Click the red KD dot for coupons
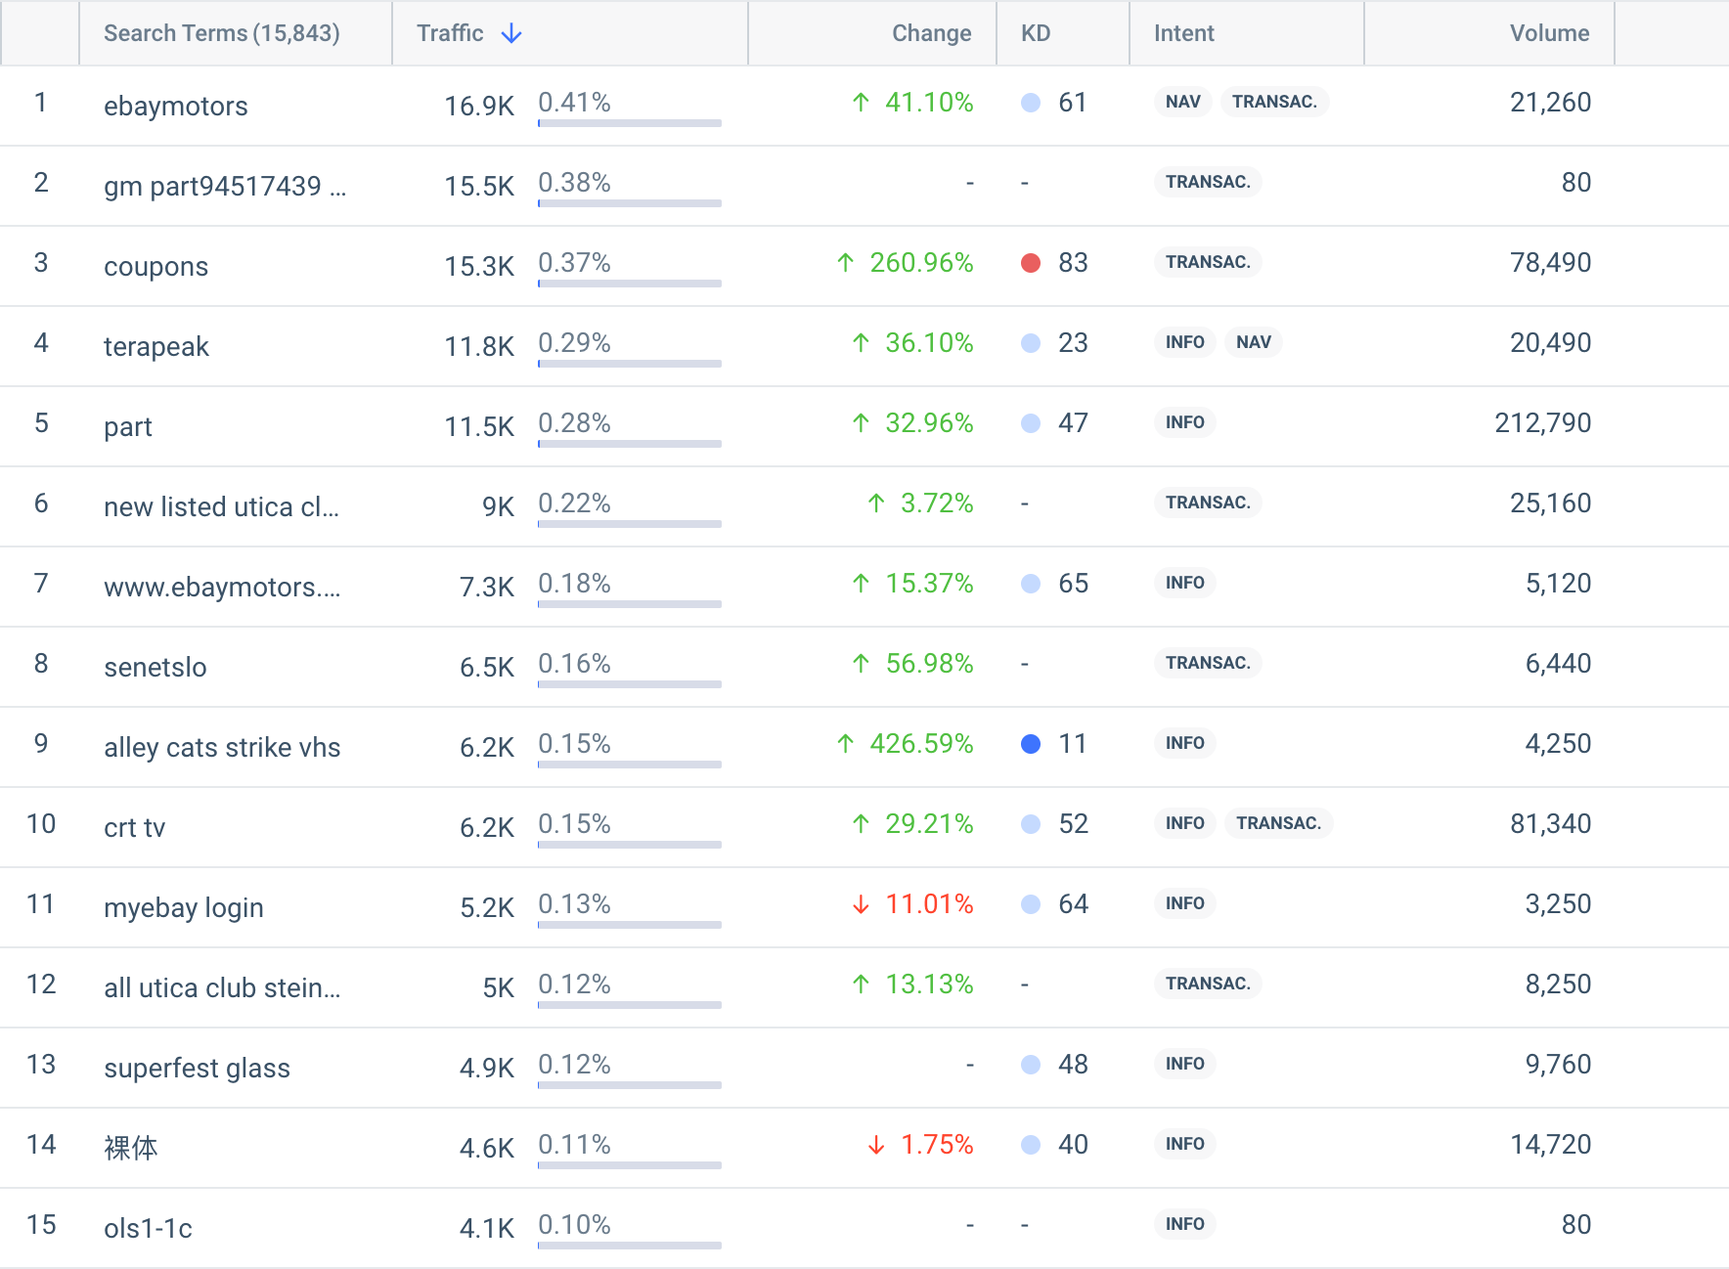This screenshot has width=1729, height=1269. coord(1030,263)
